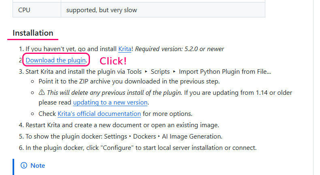320x175 pixels.
Task: Click the arrow between Tools and Scripts
Action: click(x=146, y=72)
